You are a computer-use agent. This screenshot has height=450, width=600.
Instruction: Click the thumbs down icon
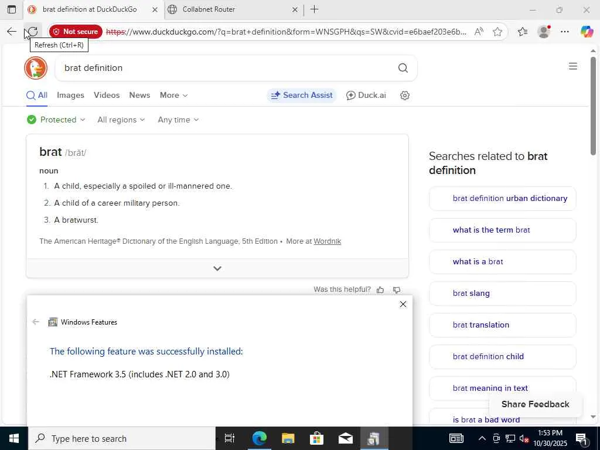pos(397,290)
